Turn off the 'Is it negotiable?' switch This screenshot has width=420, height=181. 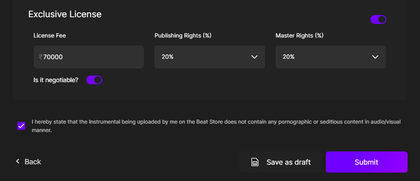click(x=94, y=80)
